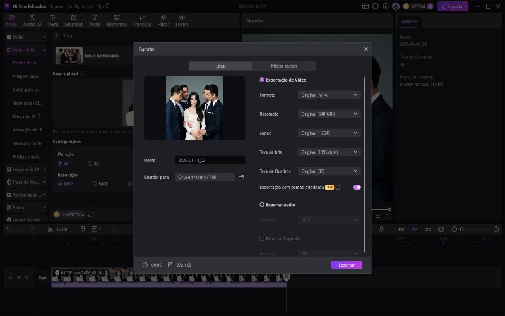
Task: Select the 5S duration radio button
Action: coord(60,164)
